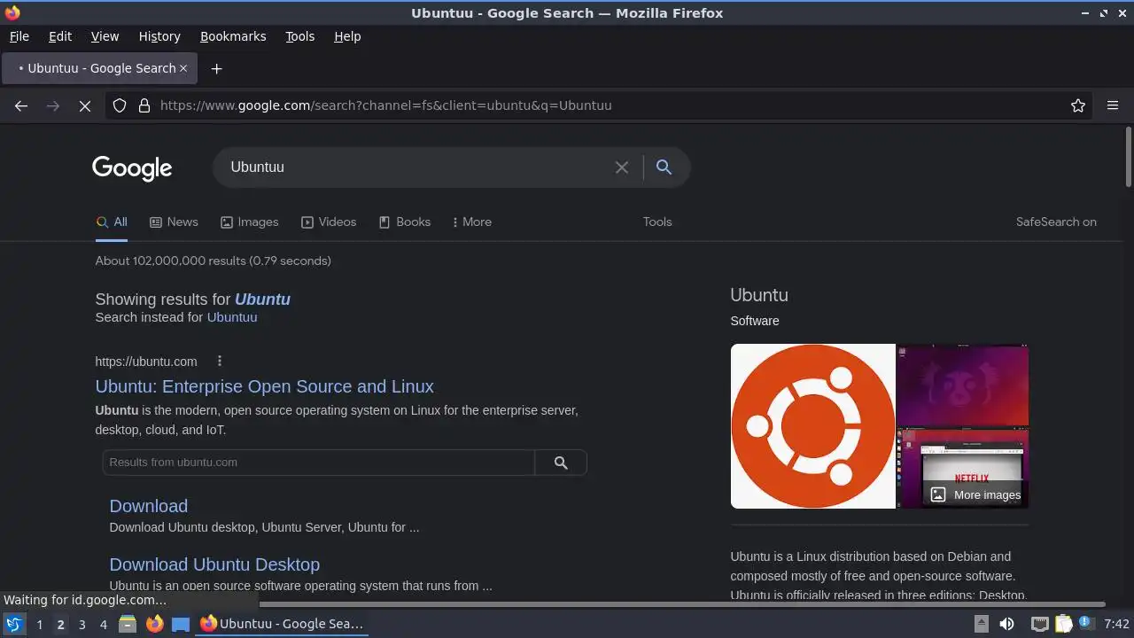Search instead for Ubuntuu link
This screenshot has height=638, width=1134.
tap(232, 317)
